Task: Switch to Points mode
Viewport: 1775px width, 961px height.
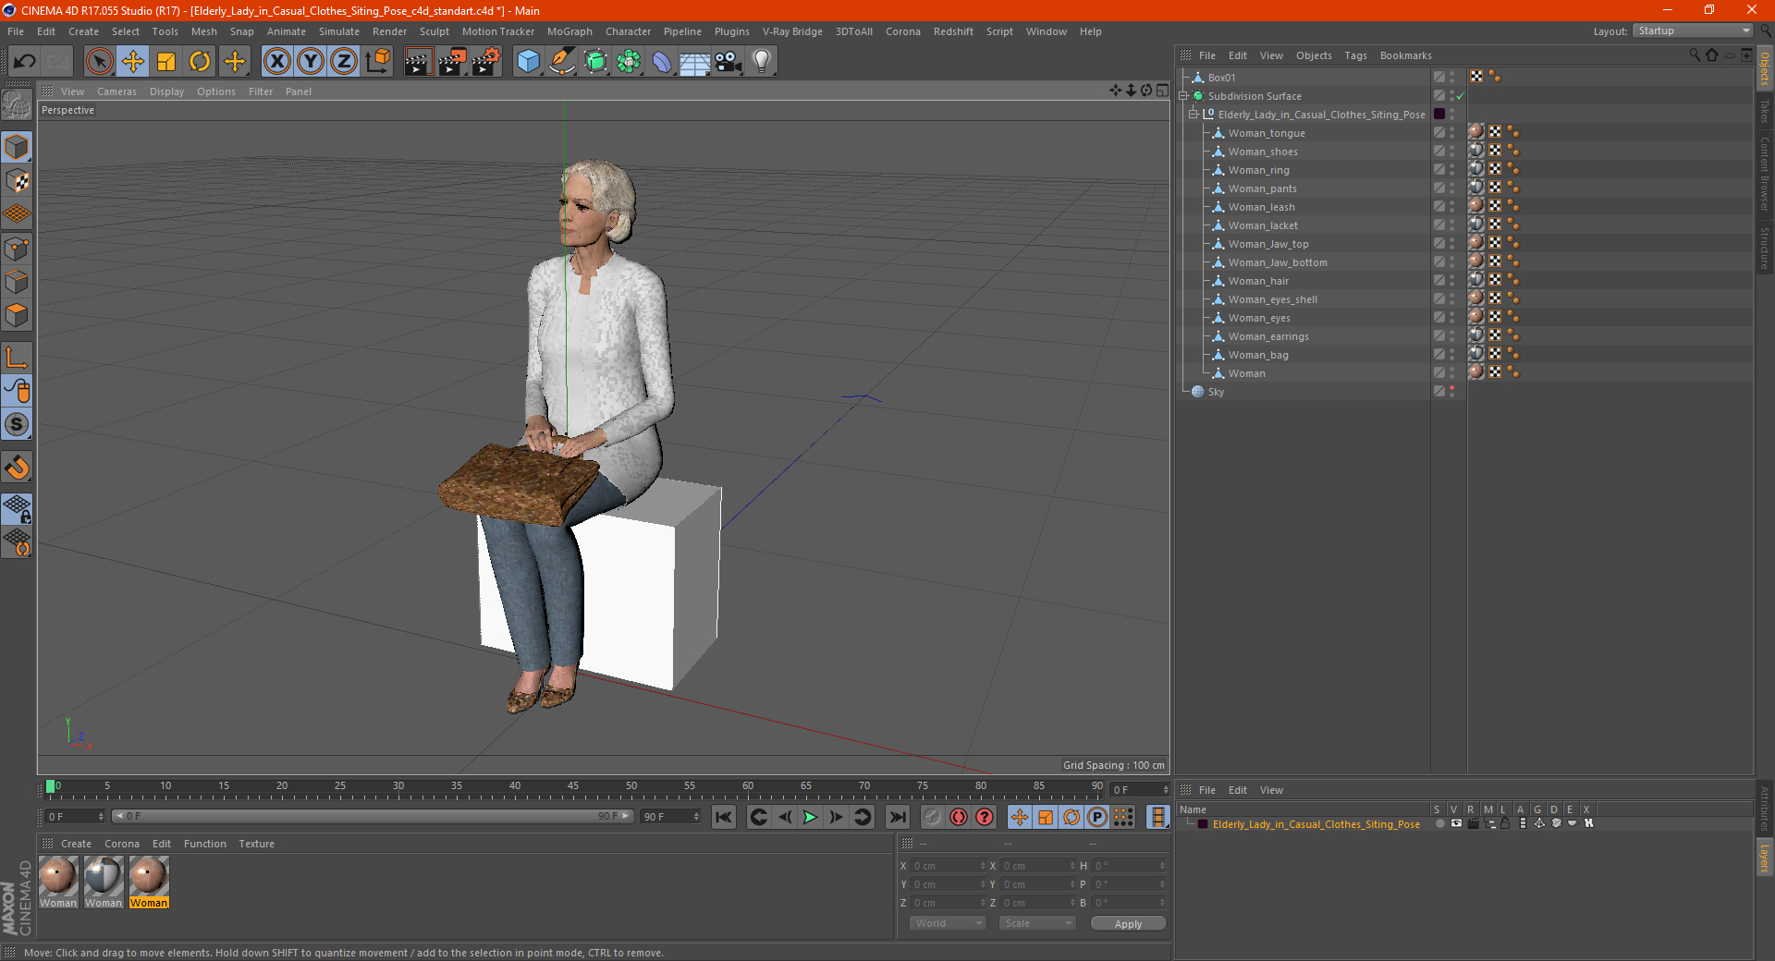Action: point(17,249)
